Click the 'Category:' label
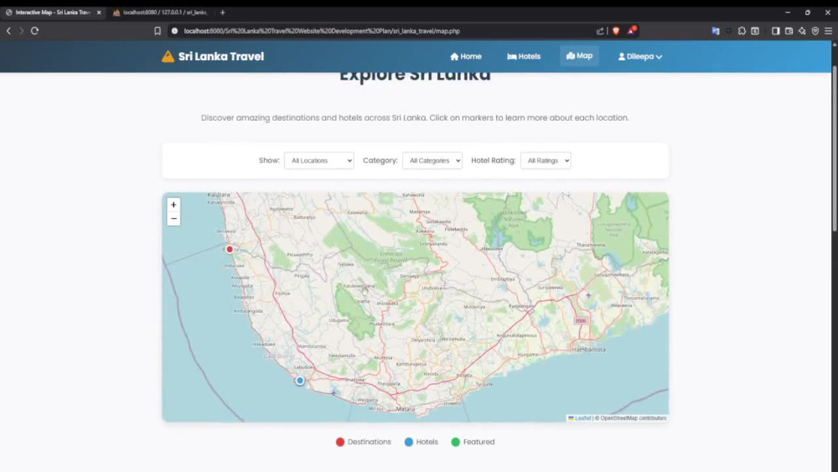 (380, 160)
